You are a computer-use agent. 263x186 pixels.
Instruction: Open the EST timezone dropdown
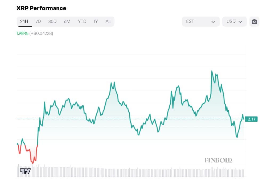200,22
